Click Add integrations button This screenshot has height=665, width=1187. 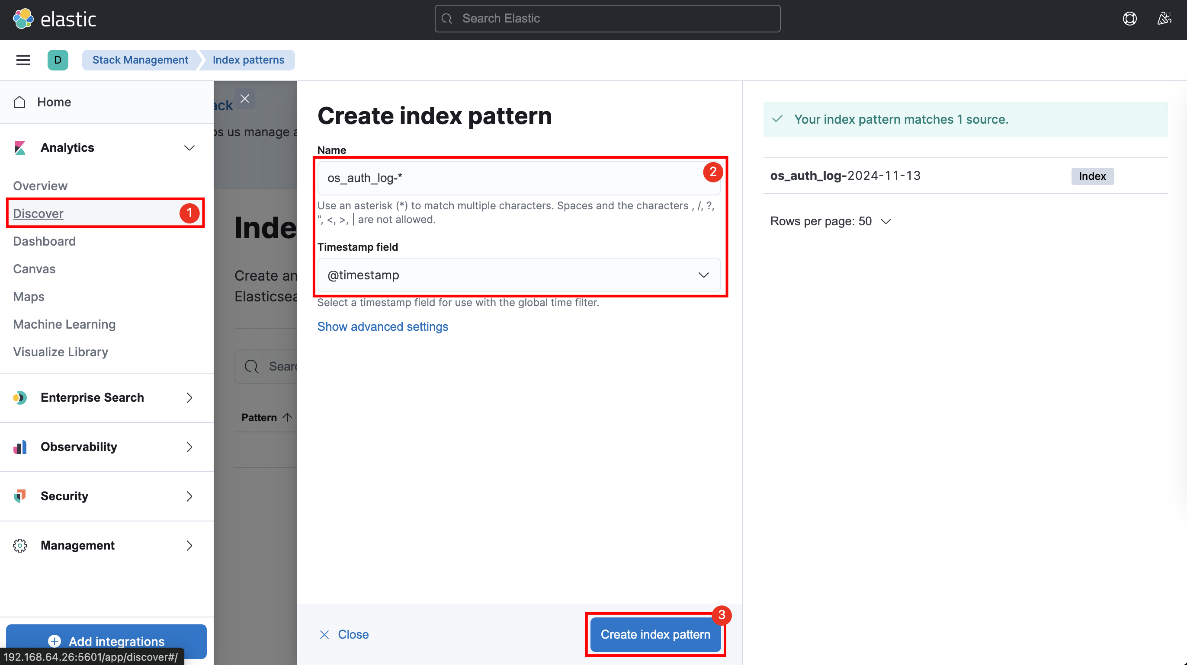coord(106,641)
